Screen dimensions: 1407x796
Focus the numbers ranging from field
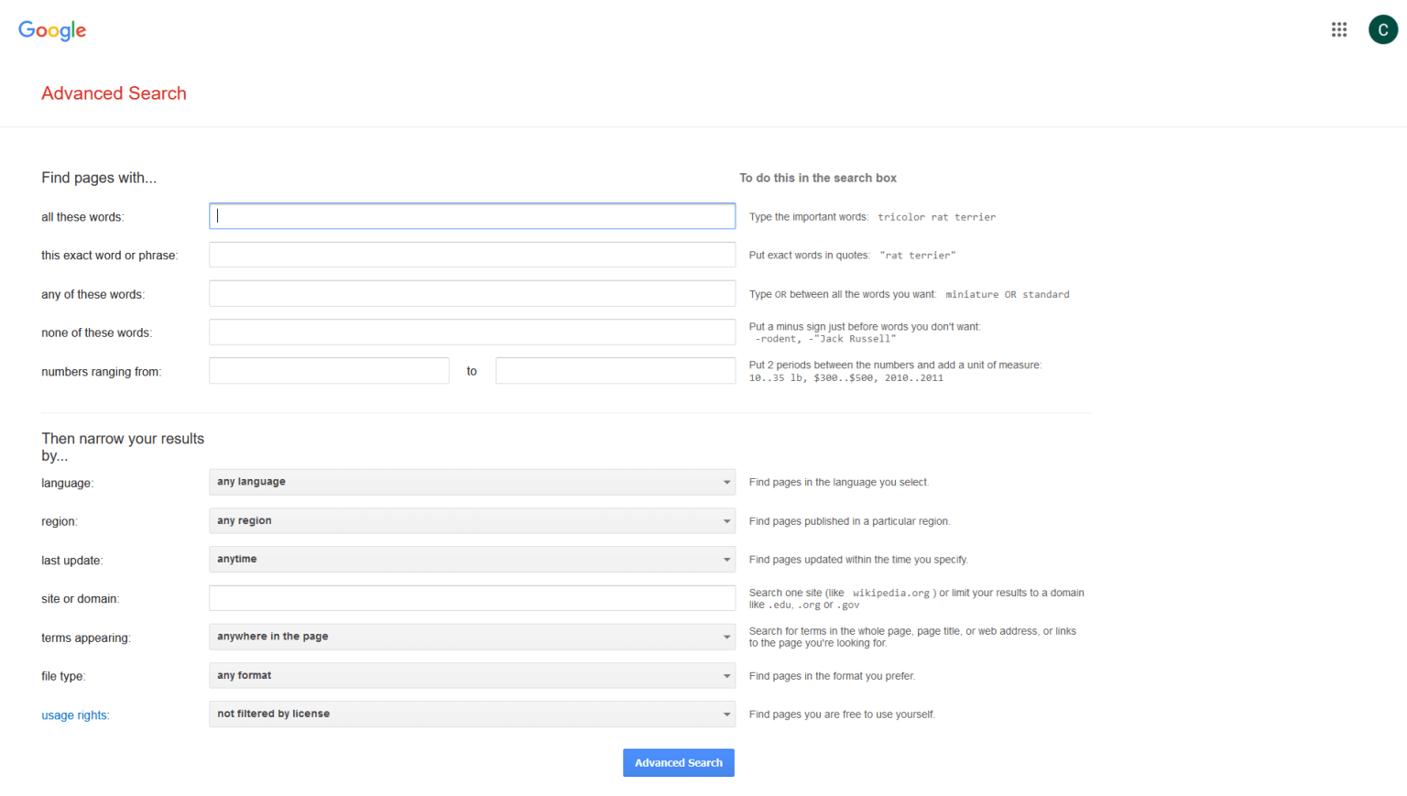coord(329,370)
